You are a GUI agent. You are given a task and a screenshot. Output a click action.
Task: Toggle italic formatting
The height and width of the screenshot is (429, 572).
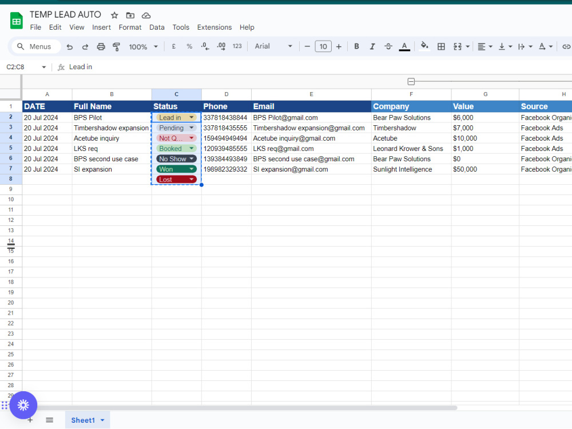point(372,46)
